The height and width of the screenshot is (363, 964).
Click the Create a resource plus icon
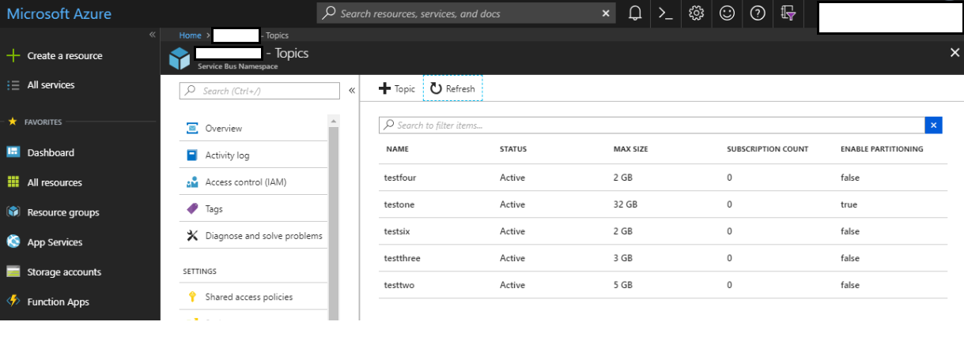(13, 56)
